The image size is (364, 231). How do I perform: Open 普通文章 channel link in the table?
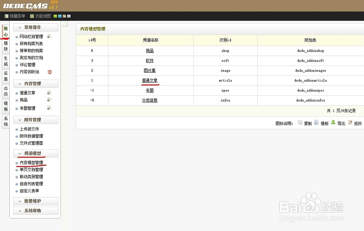(x=150, y=80)
